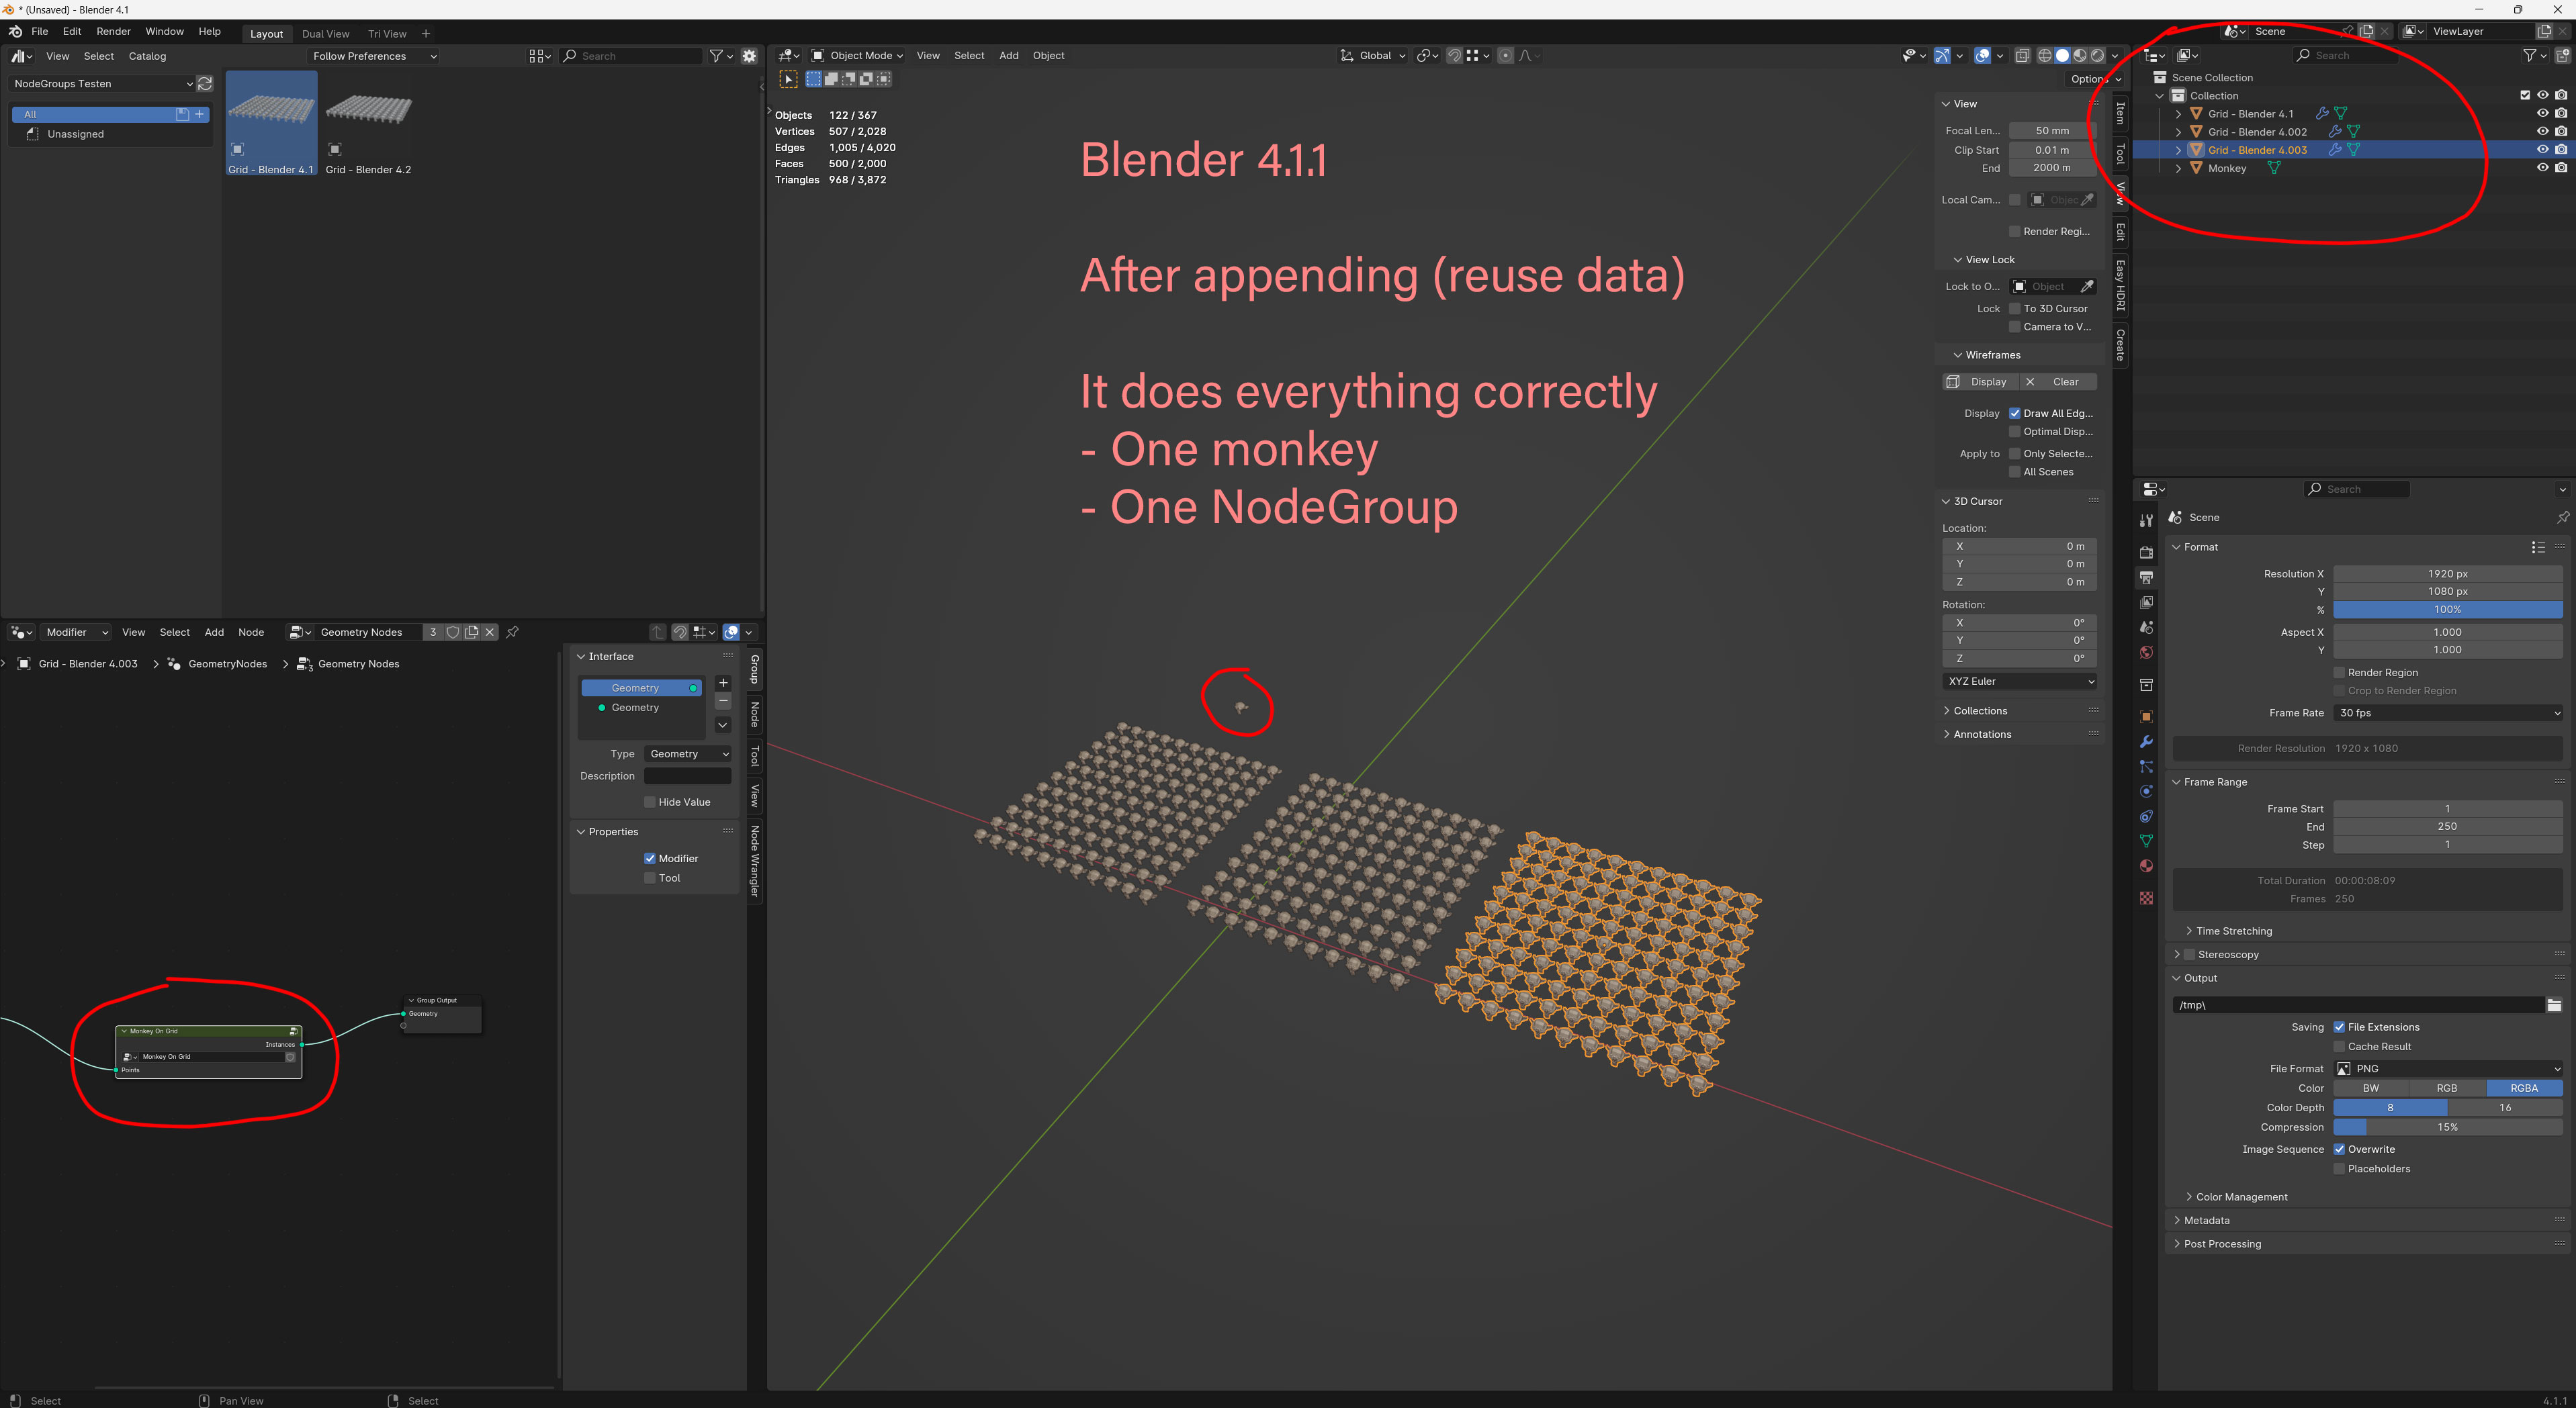This screenshot has width=2576, height=1408.
Task: Open the Object Mode dropdown
Action: click(857, 56)
